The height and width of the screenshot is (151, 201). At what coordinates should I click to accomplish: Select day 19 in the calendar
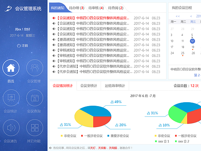[193, 47]
